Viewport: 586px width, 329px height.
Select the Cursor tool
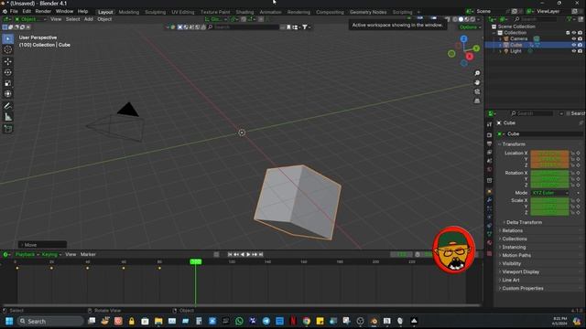pos(8,49)
